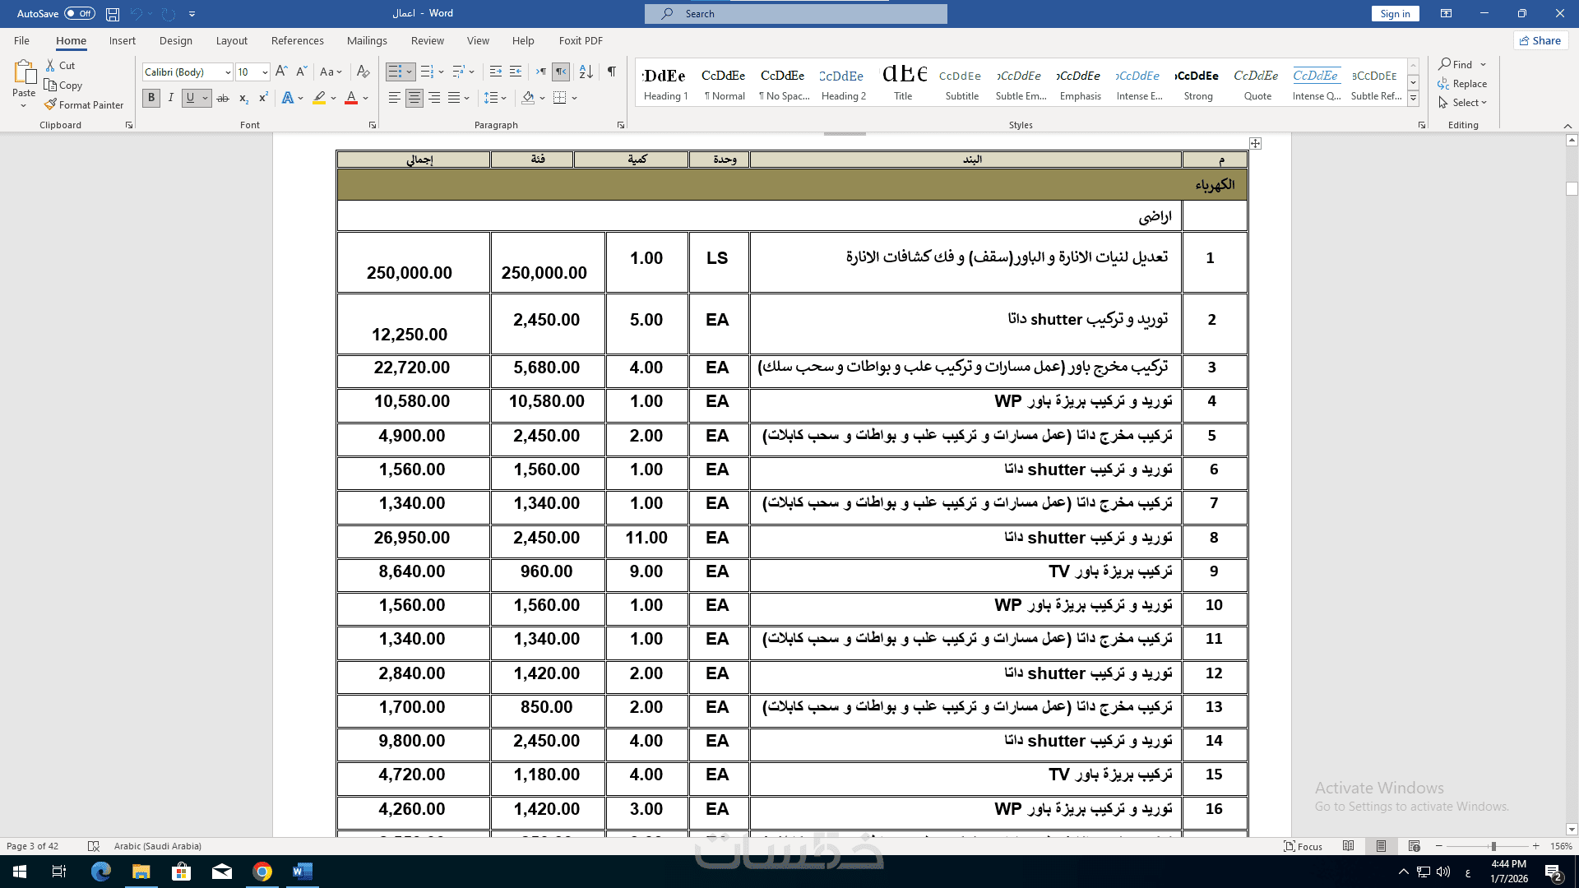Open the font size dropdown
1579x888 pixels.
pos(265,72)
